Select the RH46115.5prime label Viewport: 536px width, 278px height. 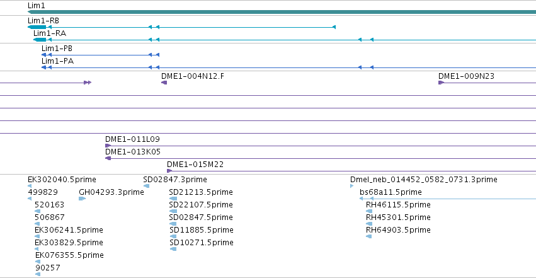(398, 205)
